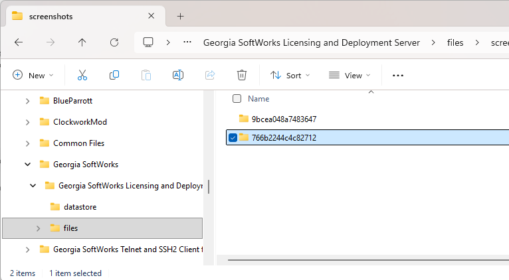Open a new tab with plus button
This screenshot has width=509, height=280.
pyautogui.click(x=180, y=16)
